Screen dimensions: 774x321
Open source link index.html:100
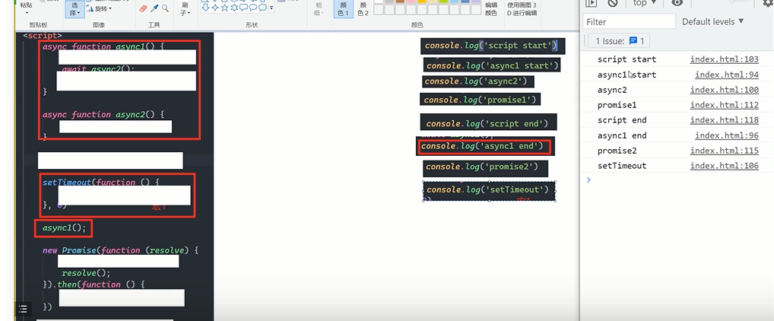click(x=724, y=90)
